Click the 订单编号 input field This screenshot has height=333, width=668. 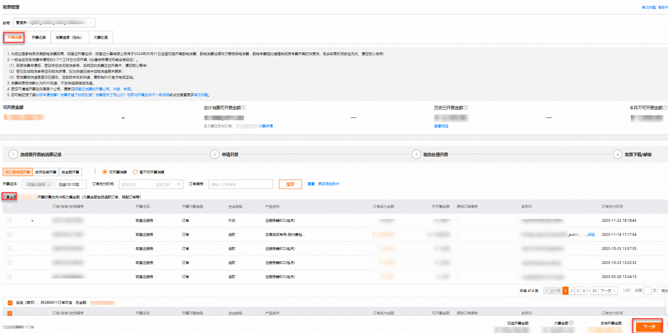(x=241, y=184)
